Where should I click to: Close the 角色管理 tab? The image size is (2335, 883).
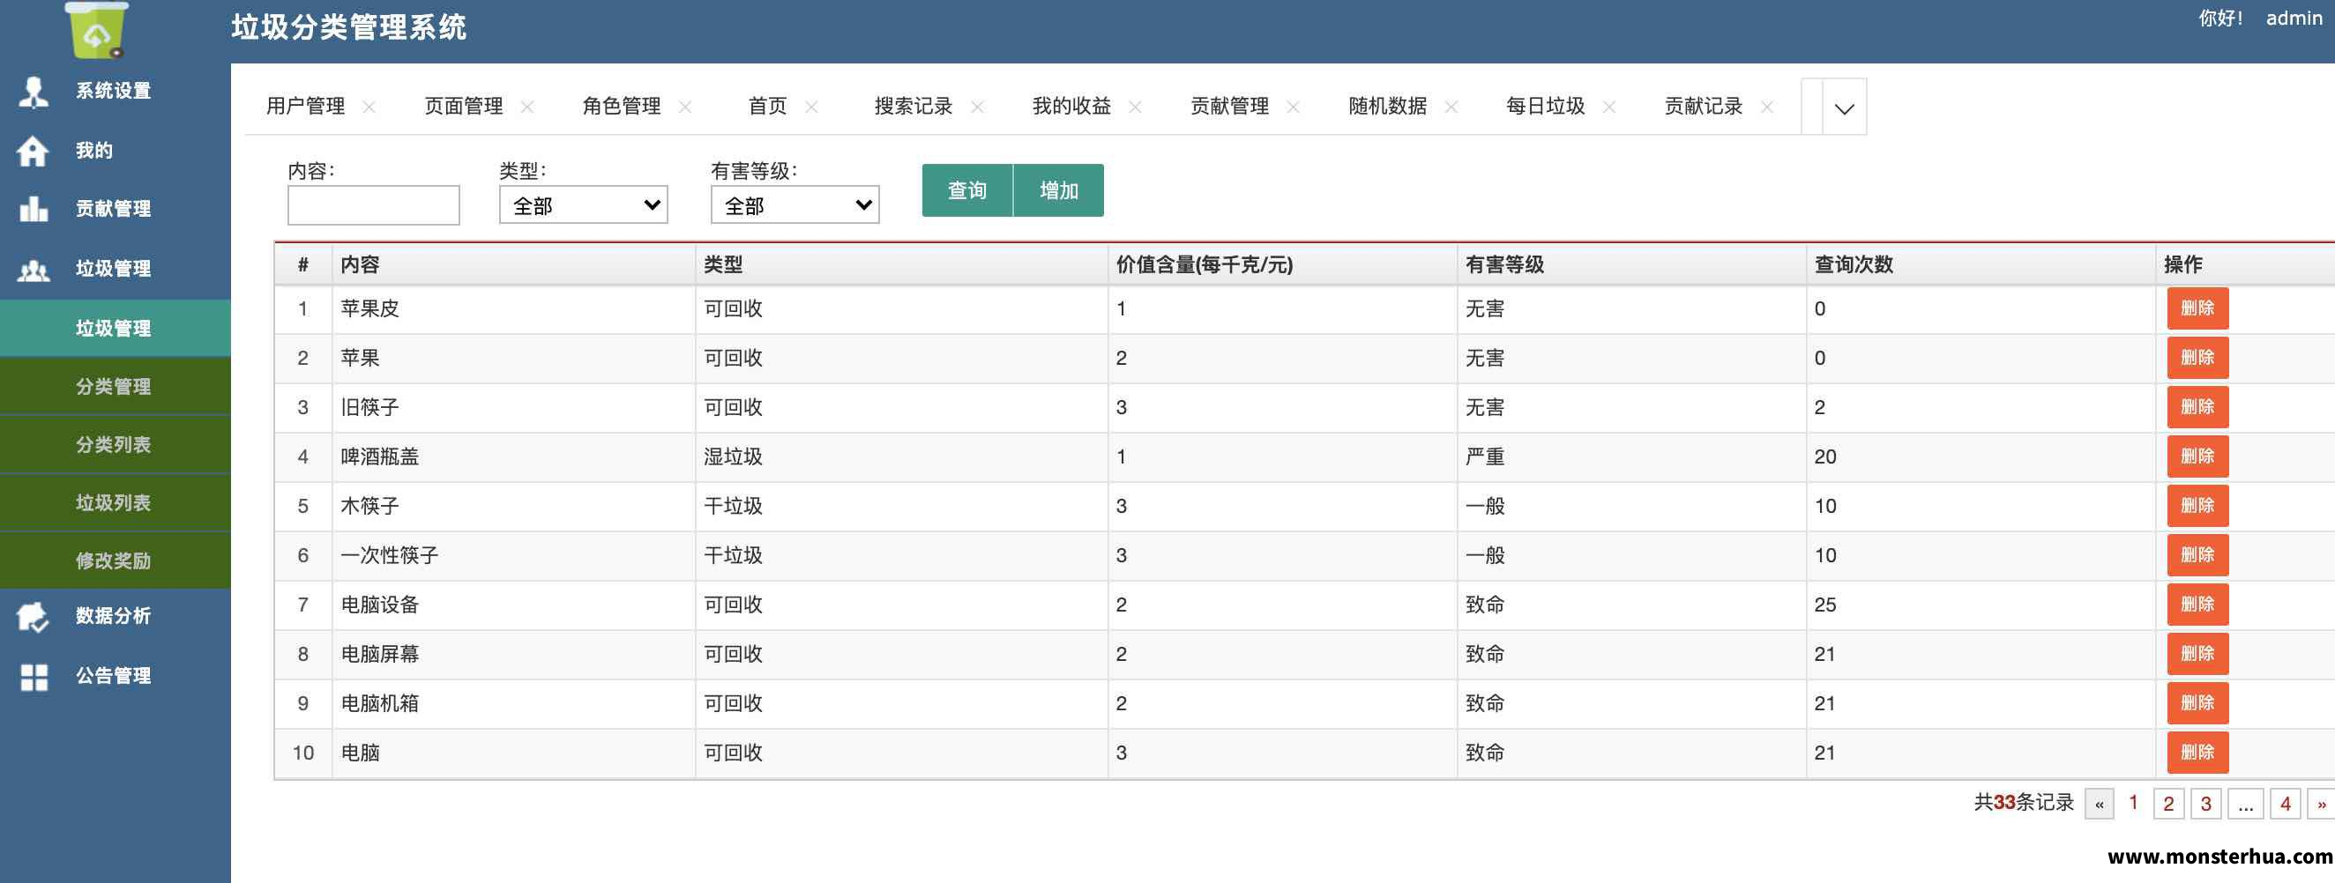tap(685, 107)
